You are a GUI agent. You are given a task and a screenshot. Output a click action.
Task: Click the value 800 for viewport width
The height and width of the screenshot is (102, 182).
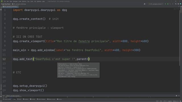(x=125, y=41)
